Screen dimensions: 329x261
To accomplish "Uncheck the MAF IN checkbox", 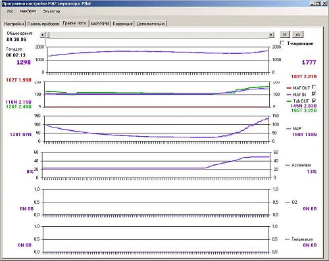I will point(314,94).
